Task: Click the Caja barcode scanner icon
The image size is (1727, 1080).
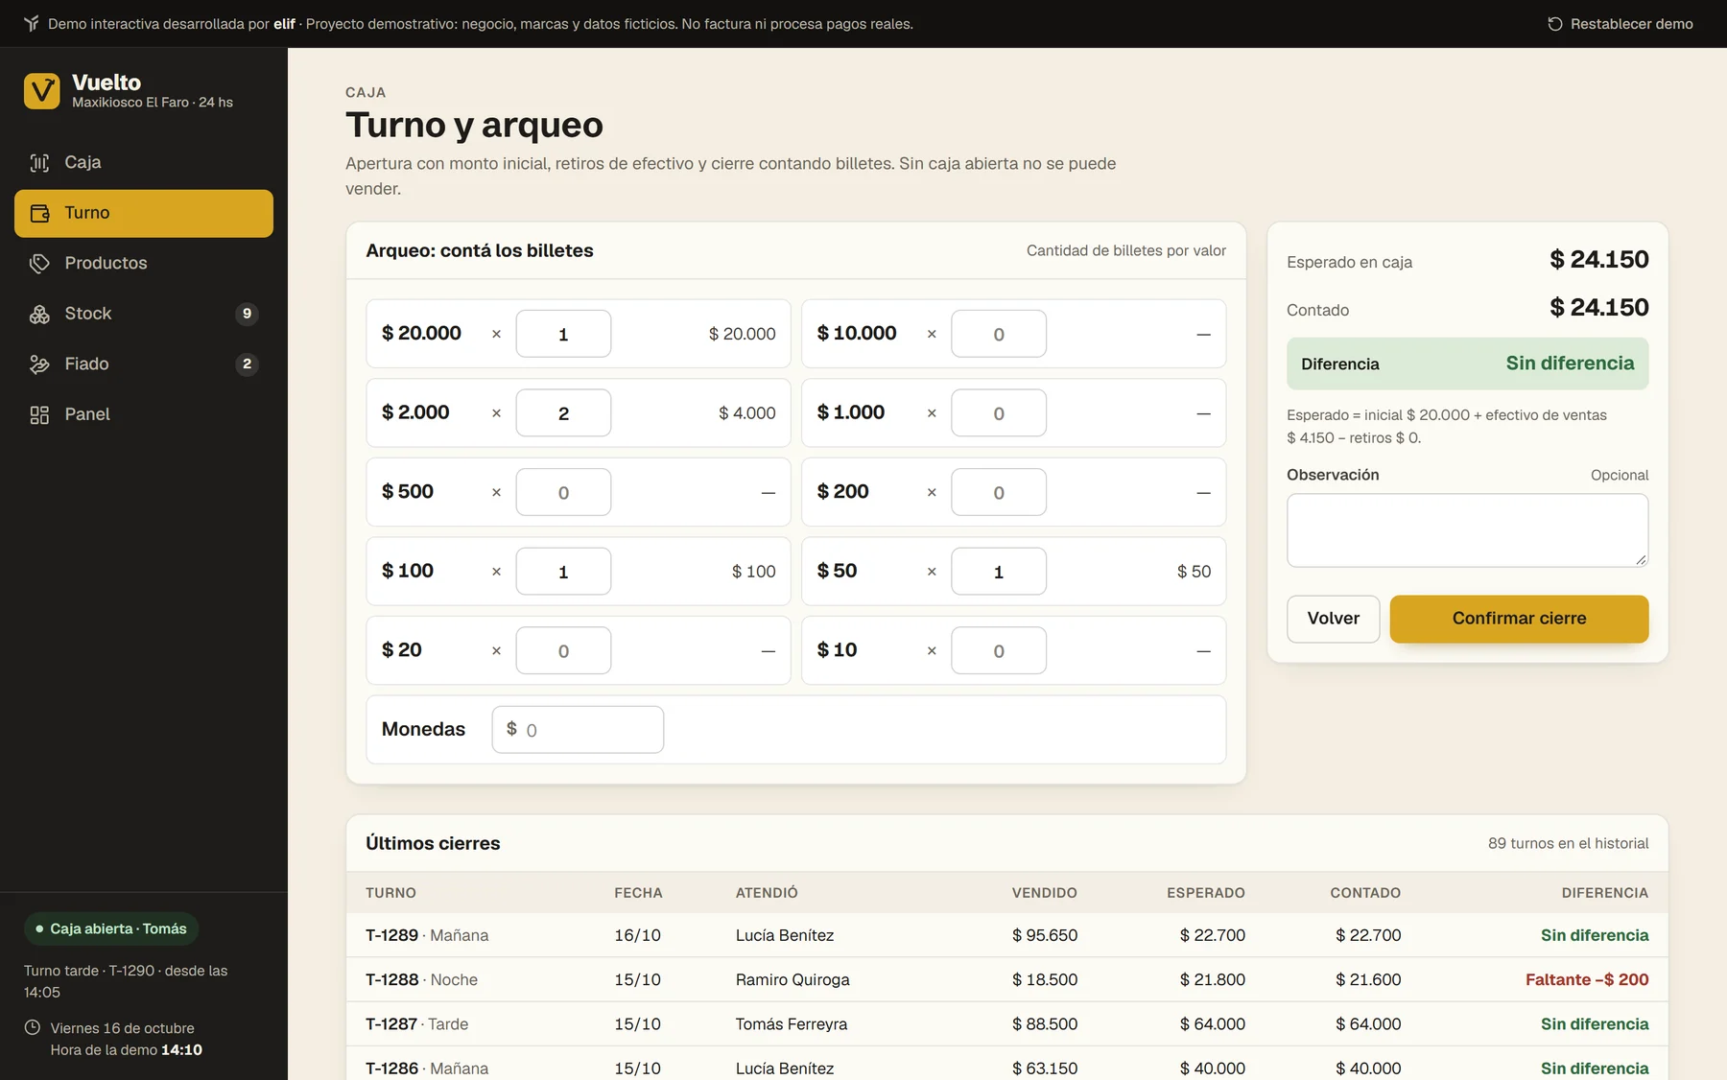Action: pyautogui.click(x=39, y=163)
